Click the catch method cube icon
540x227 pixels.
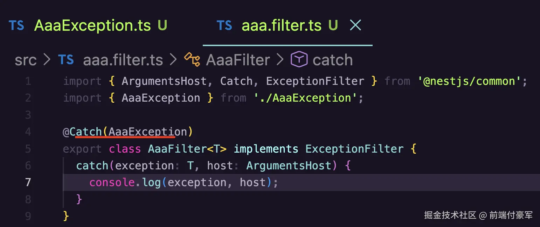point(299,60)
